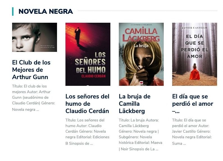Screen dimensions: 223x161
Task: Read excerpt mentioning Editorial: Ediciones B
Action: click(x=87, y=132)
